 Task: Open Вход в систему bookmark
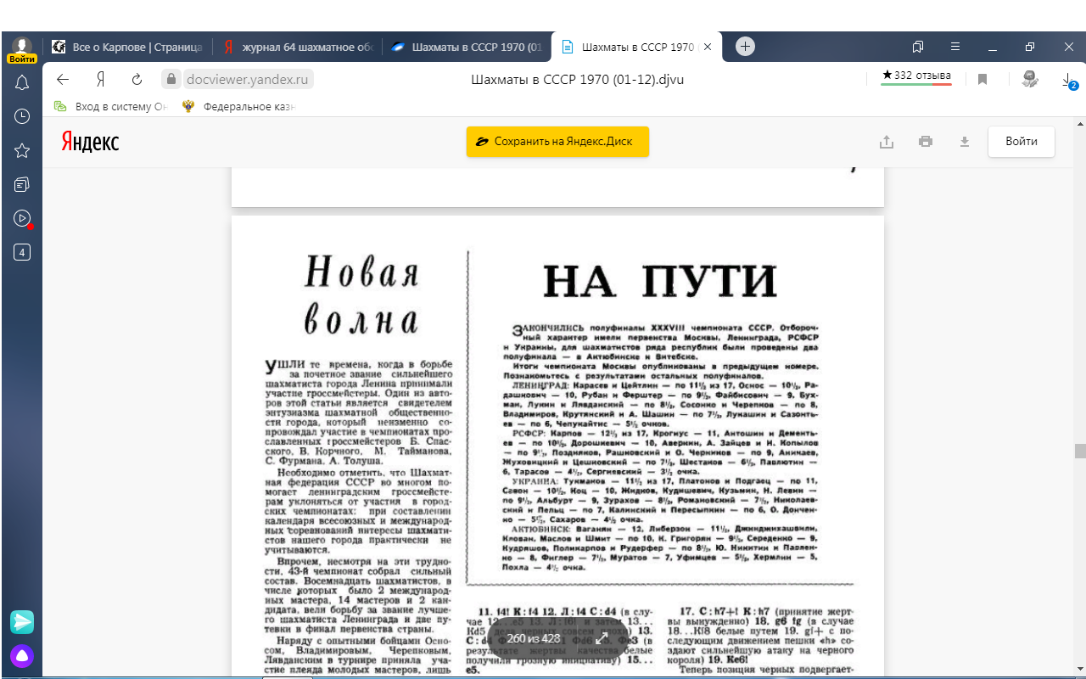click(111, 107)
